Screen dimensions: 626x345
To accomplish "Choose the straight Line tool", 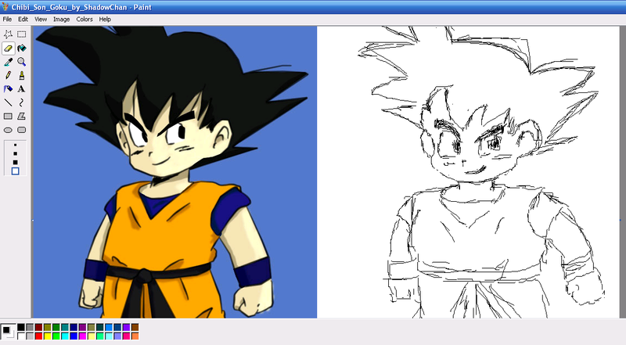I will pyautogui.click(x=8, y=102).
